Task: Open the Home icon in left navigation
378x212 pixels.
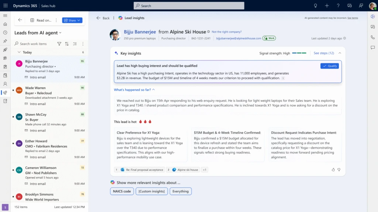Action: coord(5,24)
